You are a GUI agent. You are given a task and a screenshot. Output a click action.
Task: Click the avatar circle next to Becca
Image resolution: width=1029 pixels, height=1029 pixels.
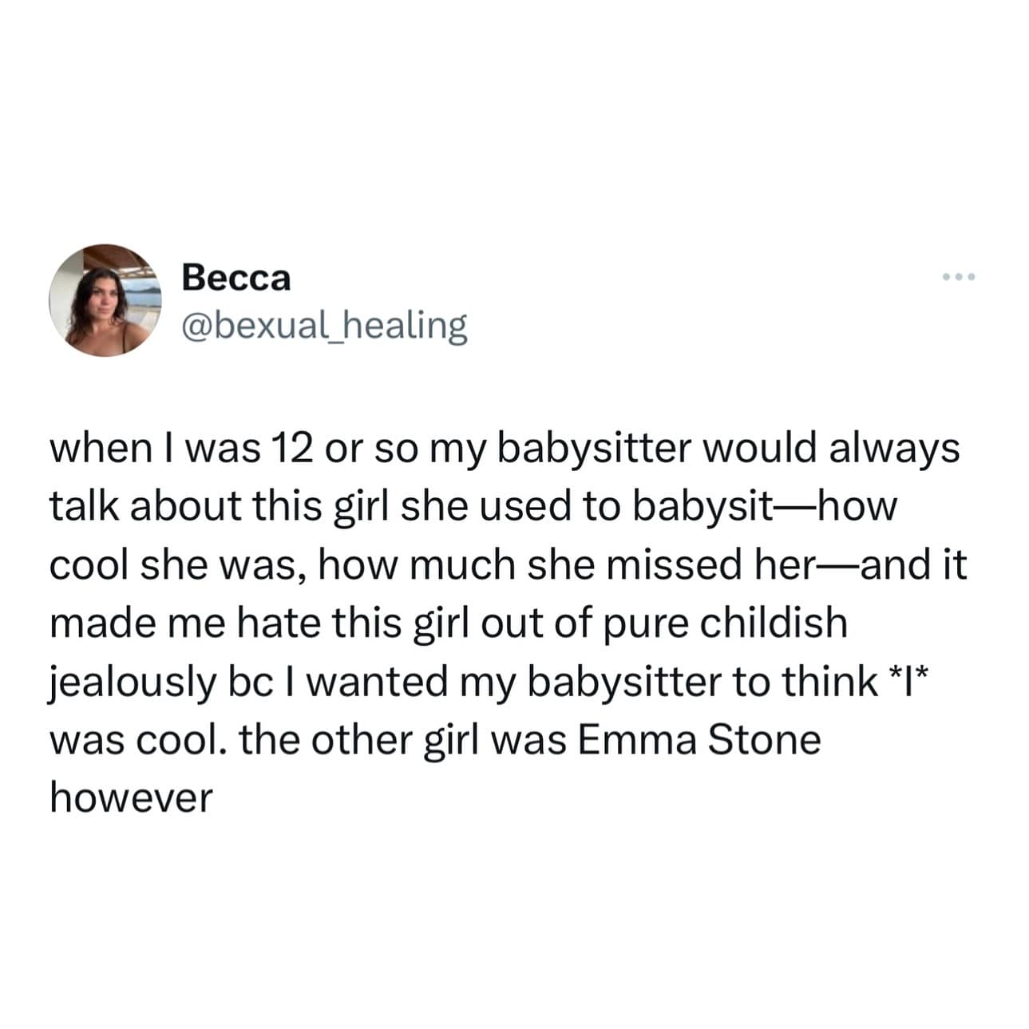(105, 300)
